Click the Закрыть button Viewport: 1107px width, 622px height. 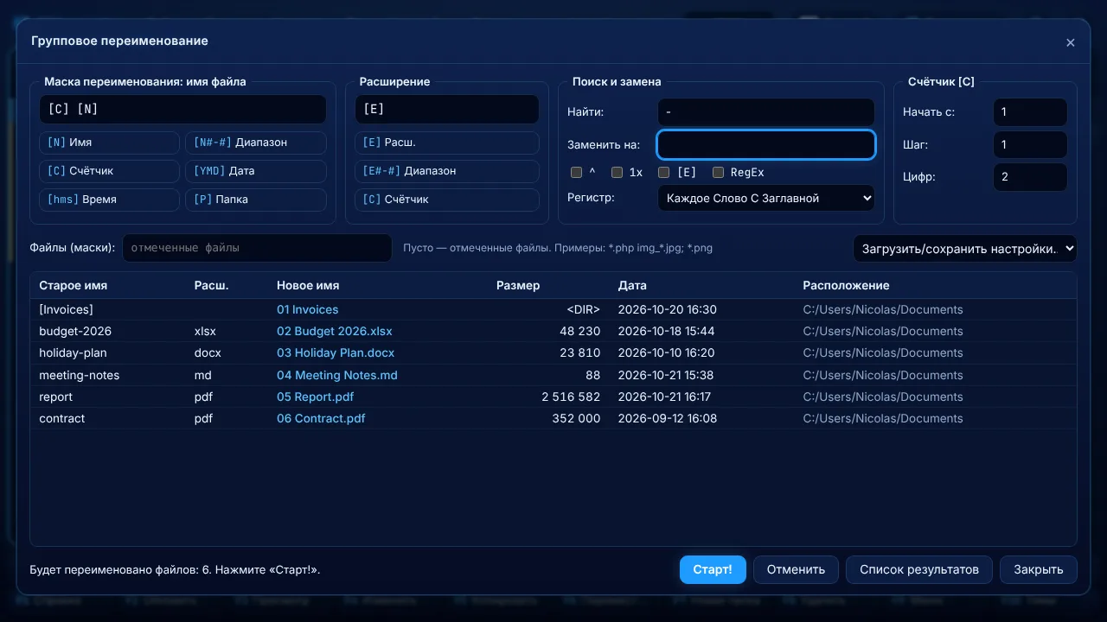[x=1039, y=570]
